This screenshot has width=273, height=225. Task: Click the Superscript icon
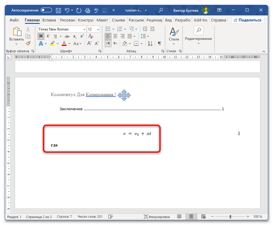82,36
